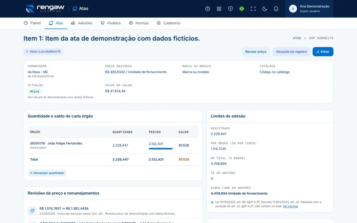Click the user avatar A
The height and width of the screenshot is (223, 357).
pyautogui.click(x=293, y=9)
